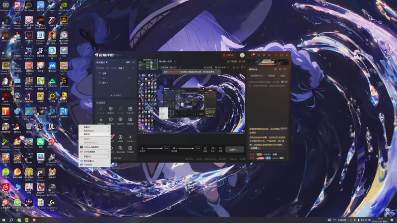Image resolution: width=397 pixels, height=223 pixels.
Task: Open the WeGame desktop shortcut
Action: pyautogui.click(x=64, y=82)
